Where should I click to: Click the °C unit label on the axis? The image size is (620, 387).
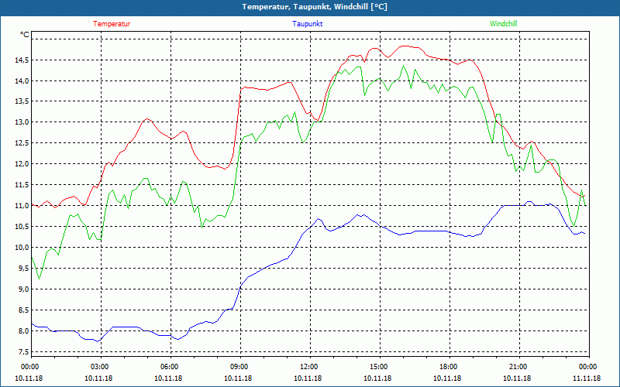pyautogui.click(x=25, y=35)
